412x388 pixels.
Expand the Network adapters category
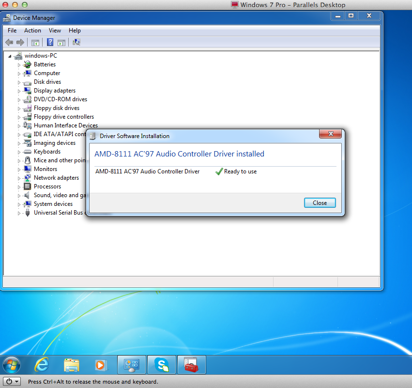[19, 178]
